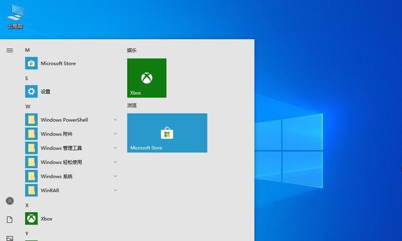Image resolution: width=402 pixels, height=241 pixels.
Task: Click the letter X section header
Action: (27, 205)
